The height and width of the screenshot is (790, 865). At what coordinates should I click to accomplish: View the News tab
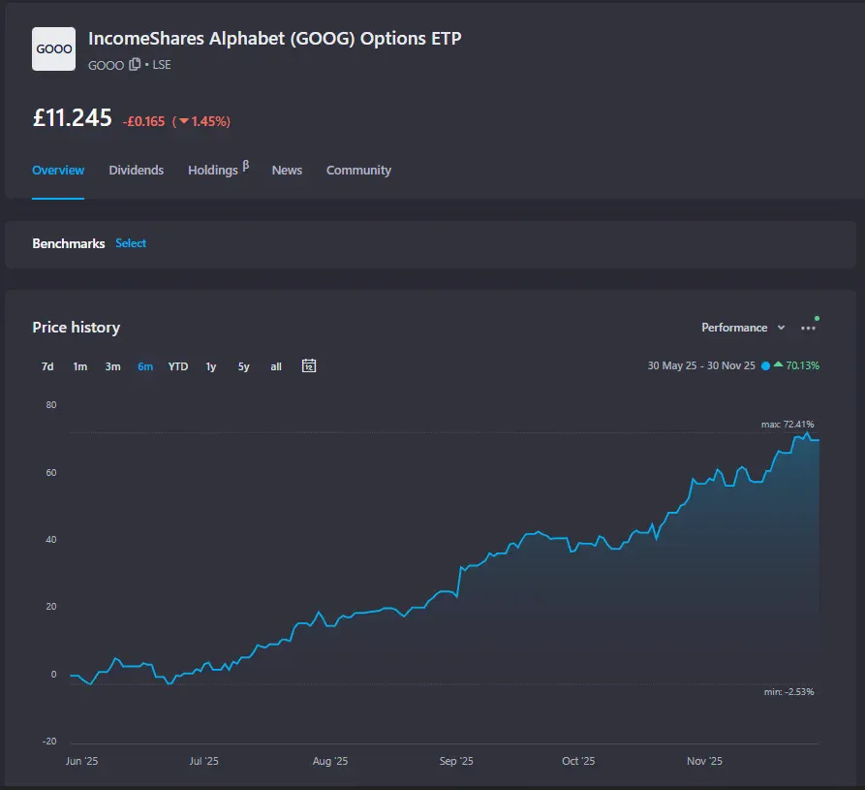287,170
